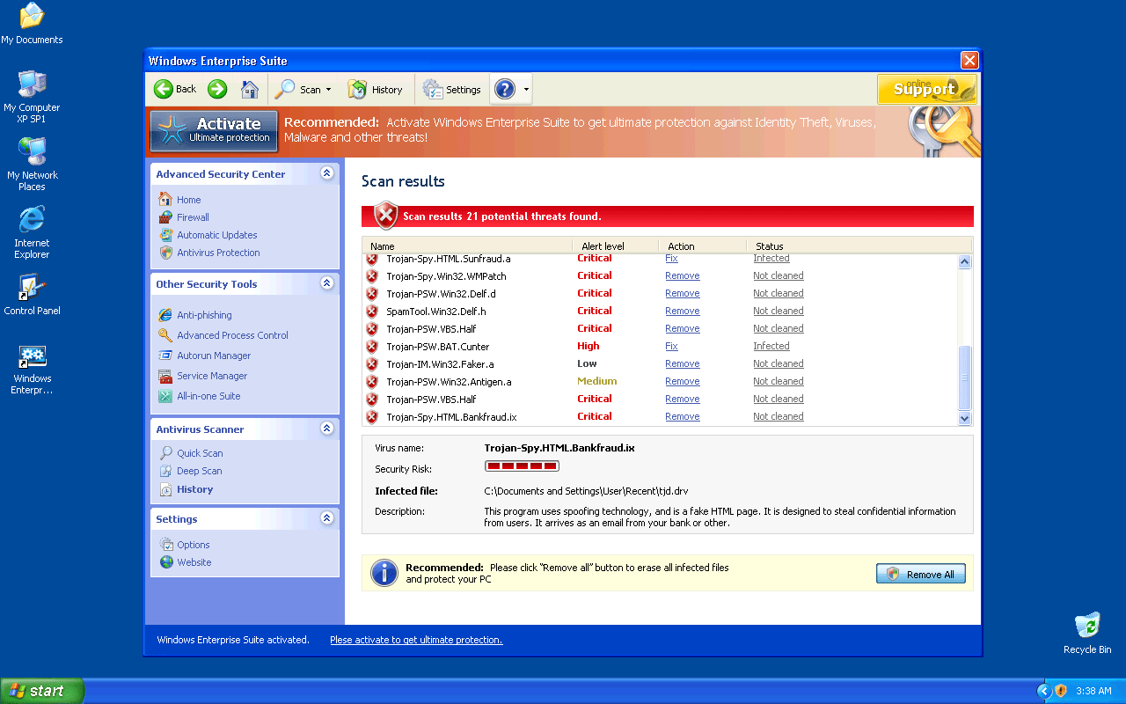Collapse the Antivirus Scanner panel
This screenshot has height=704, width=1126.
coord(327,429)
